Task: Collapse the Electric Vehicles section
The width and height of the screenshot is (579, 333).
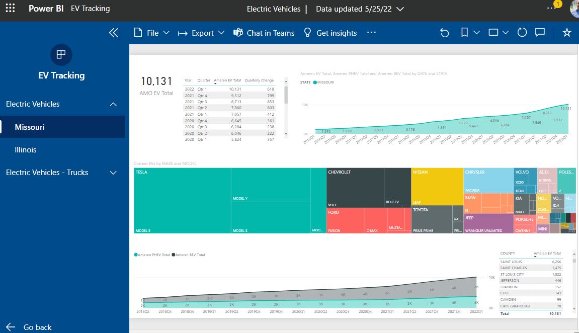Action: click(x=113, y=104)
